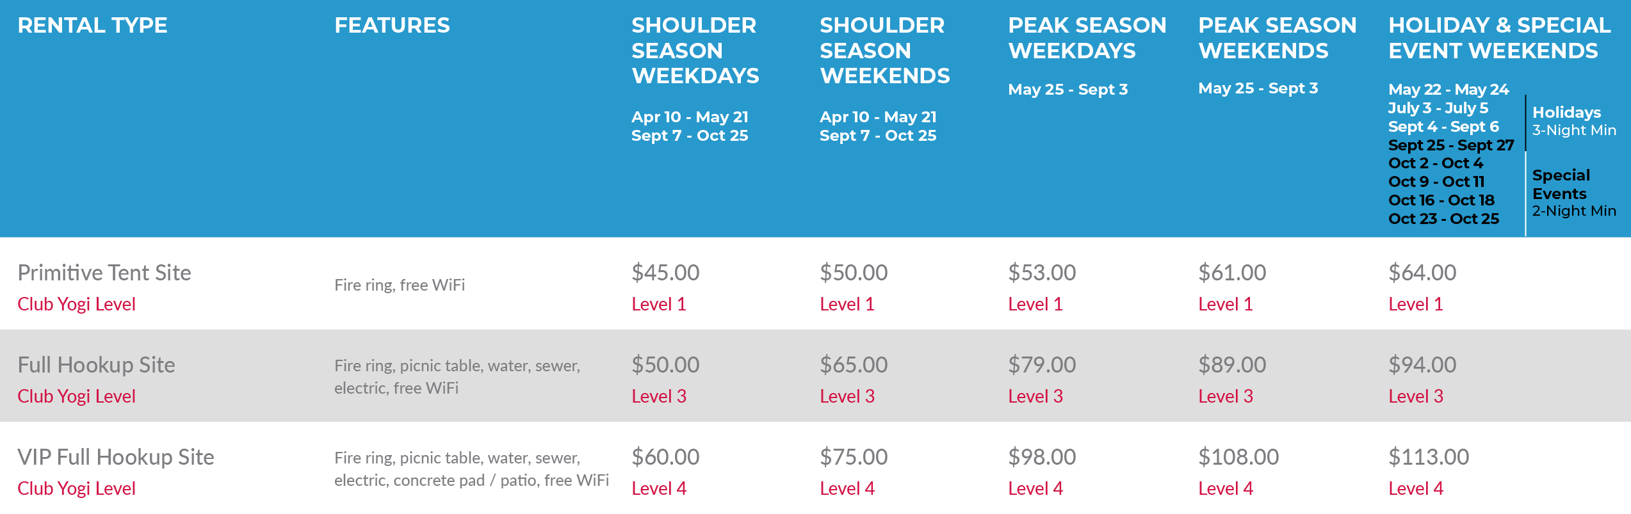1631x514 pixels.
Task: Select Club Yogi Level under VIP Full Hookup Site
Action: (76, 488)
